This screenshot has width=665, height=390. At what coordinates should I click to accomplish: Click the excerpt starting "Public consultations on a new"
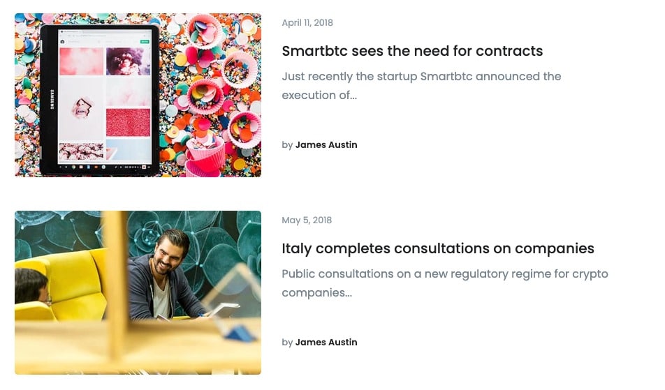445,283
